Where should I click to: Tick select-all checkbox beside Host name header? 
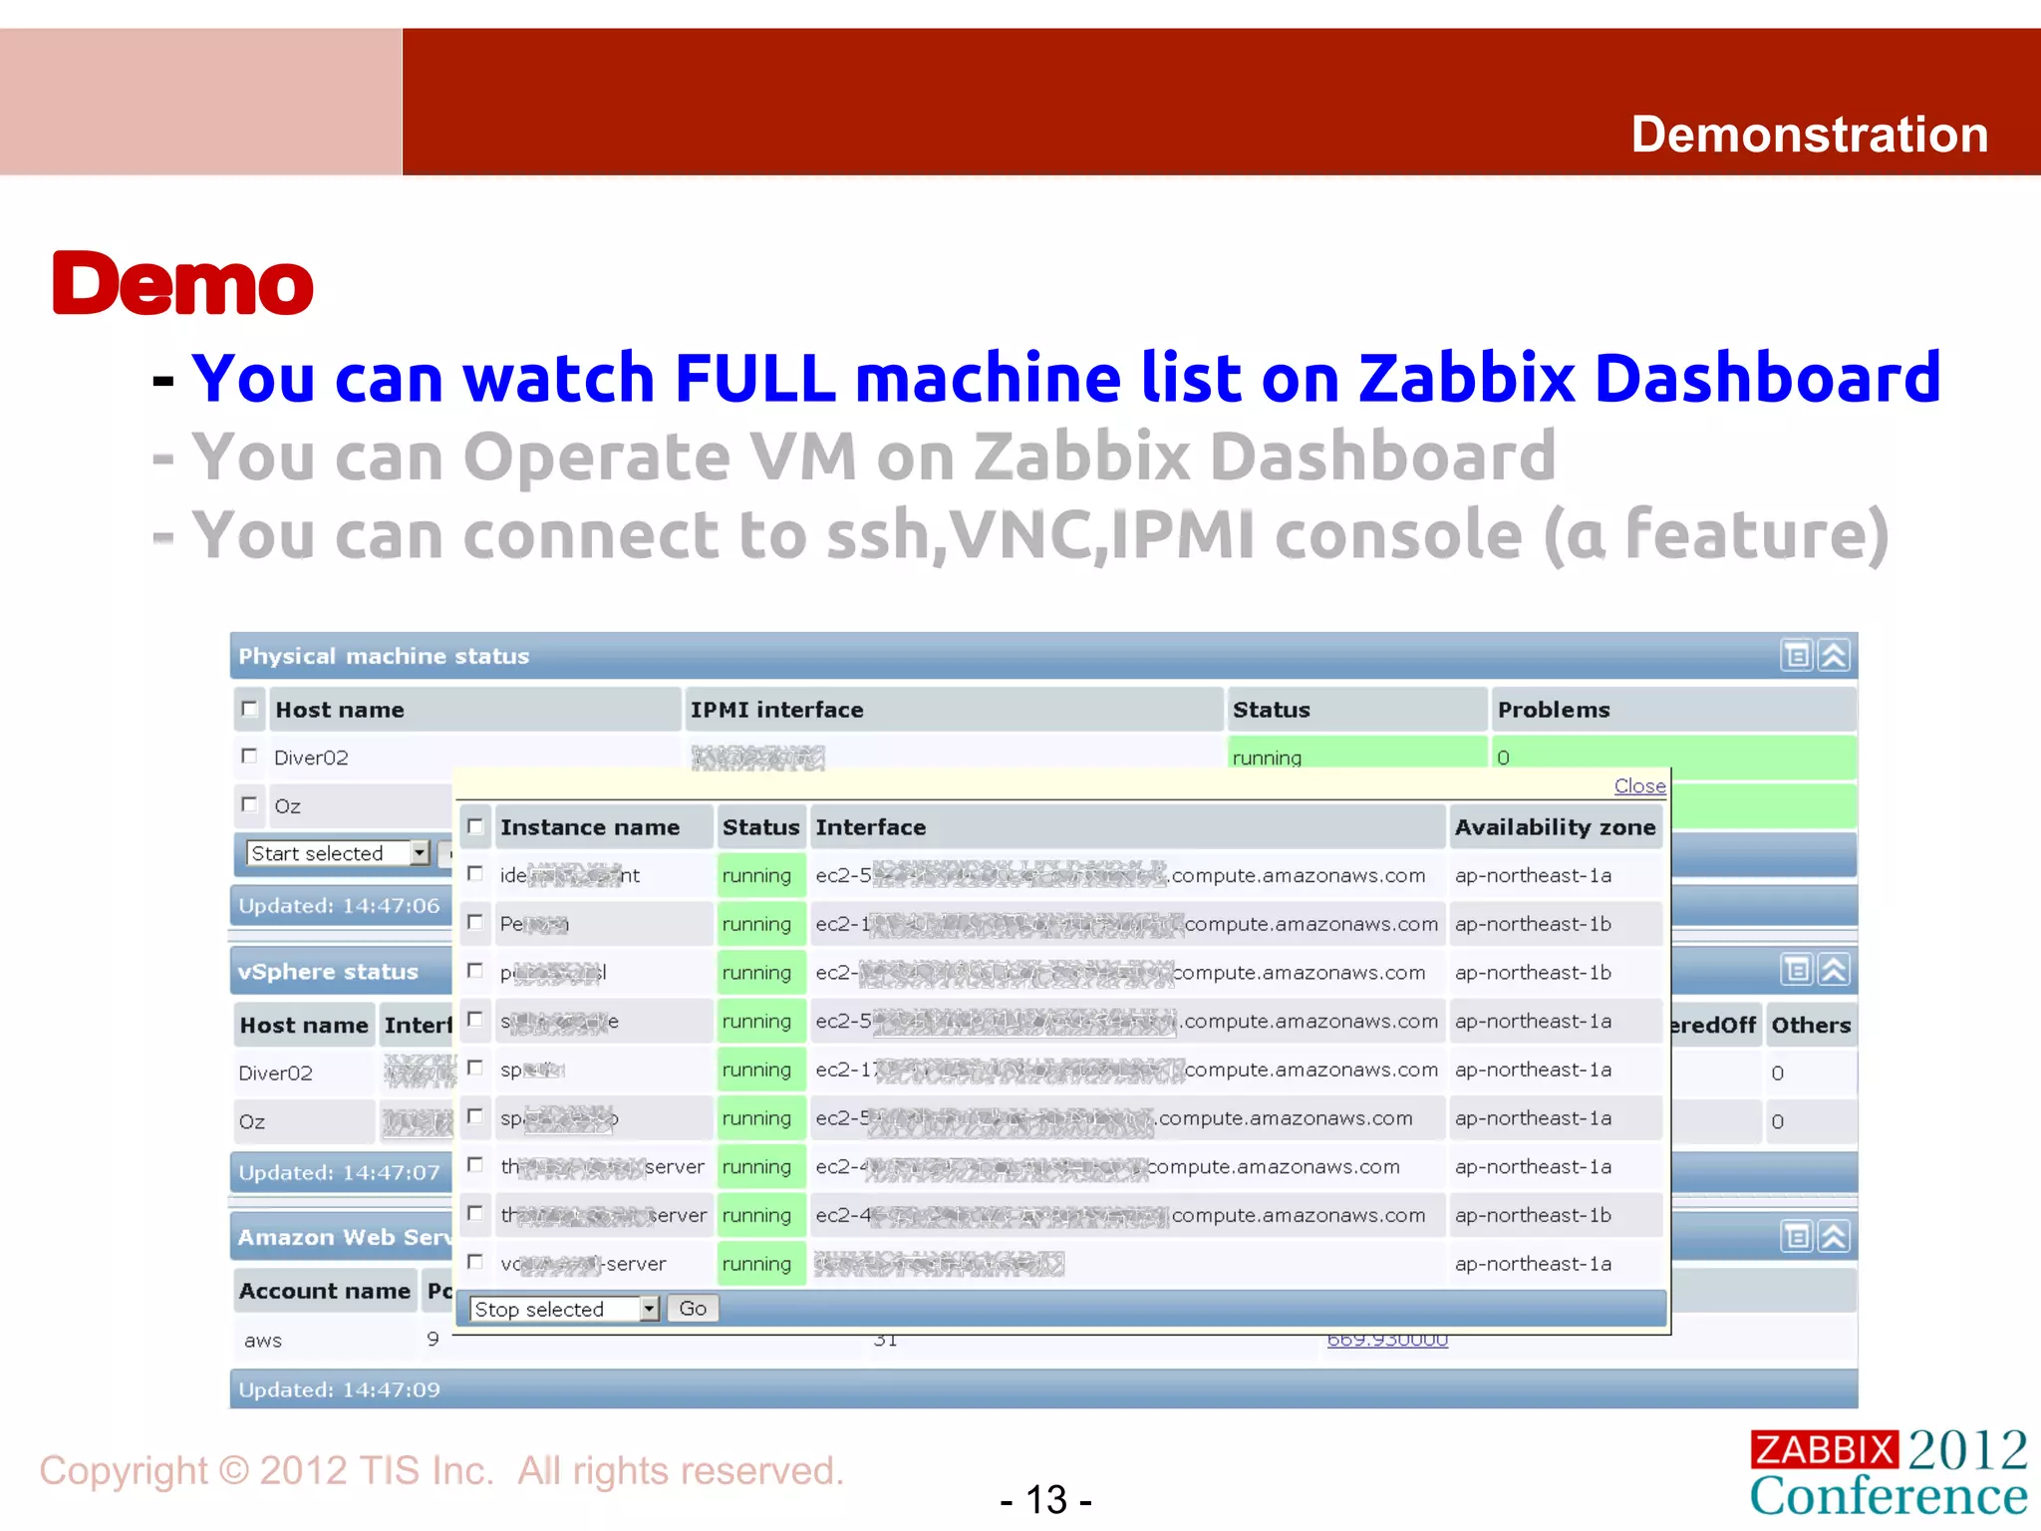[249, 709]
